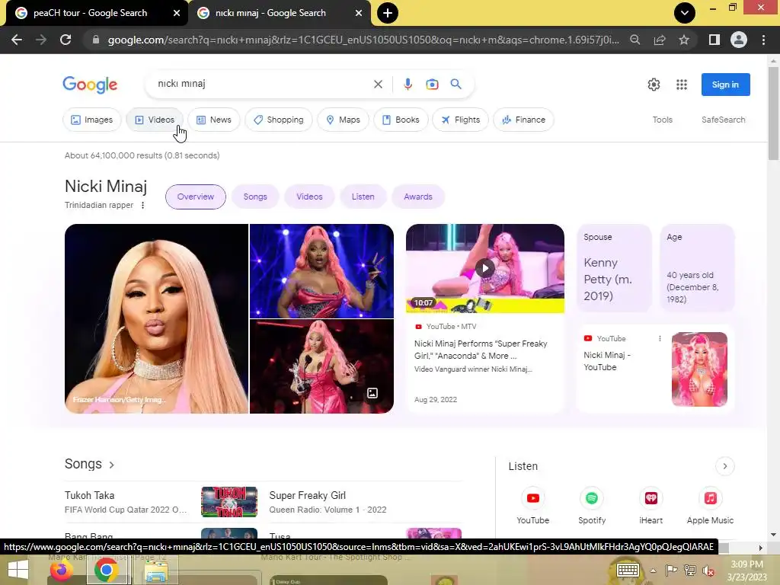Open the Chrome profile avatar
The image size is (780, 585).
click(739, 40)
